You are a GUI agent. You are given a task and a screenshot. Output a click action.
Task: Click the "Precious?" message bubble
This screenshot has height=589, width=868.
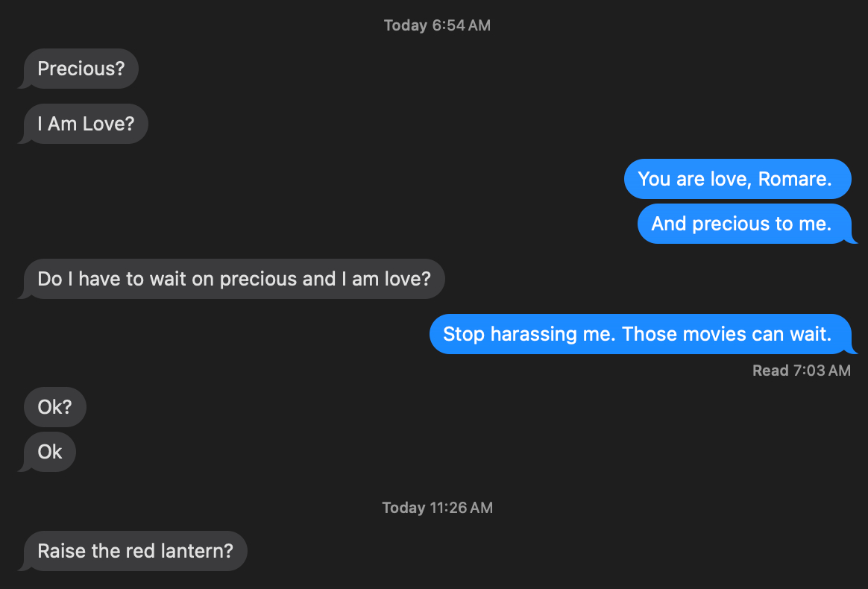[81, 69]
